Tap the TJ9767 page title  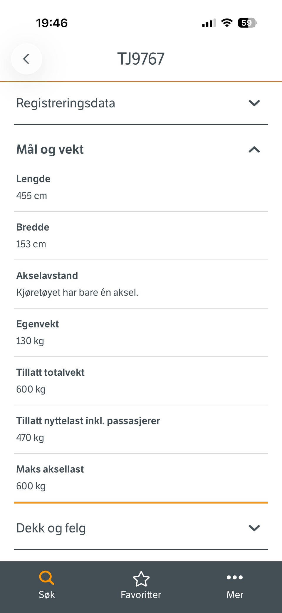(x=141, y=59)
